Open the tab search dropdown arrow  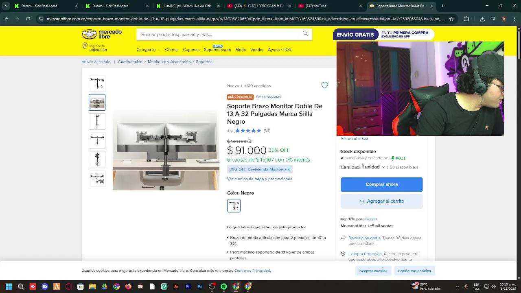click(x=6, y=6)
